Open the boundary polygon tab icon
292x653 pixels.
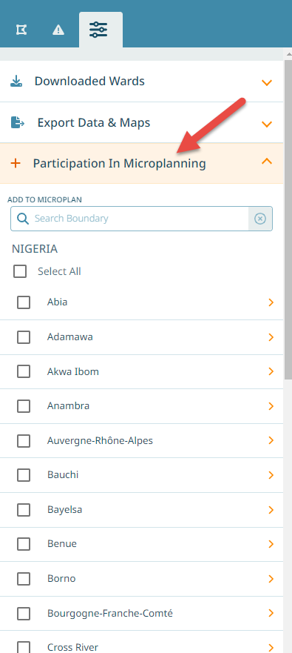[21, 30]
